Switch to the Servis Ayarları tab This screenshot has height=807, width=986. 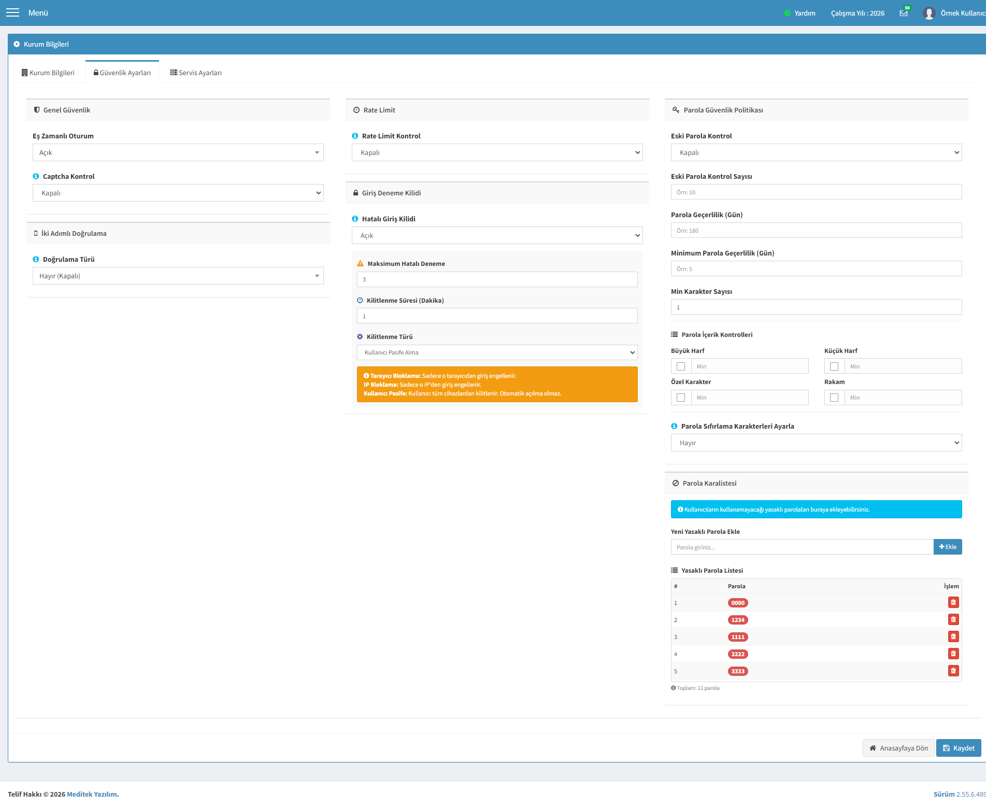coord(196,73)
